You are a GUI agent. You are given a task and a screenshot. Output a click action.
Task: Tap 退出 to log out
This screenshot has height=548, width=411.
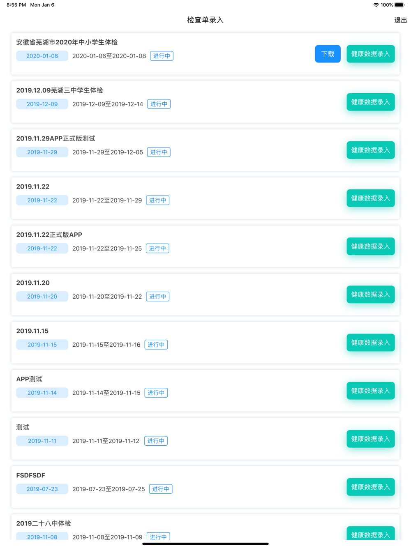[400, 20]
